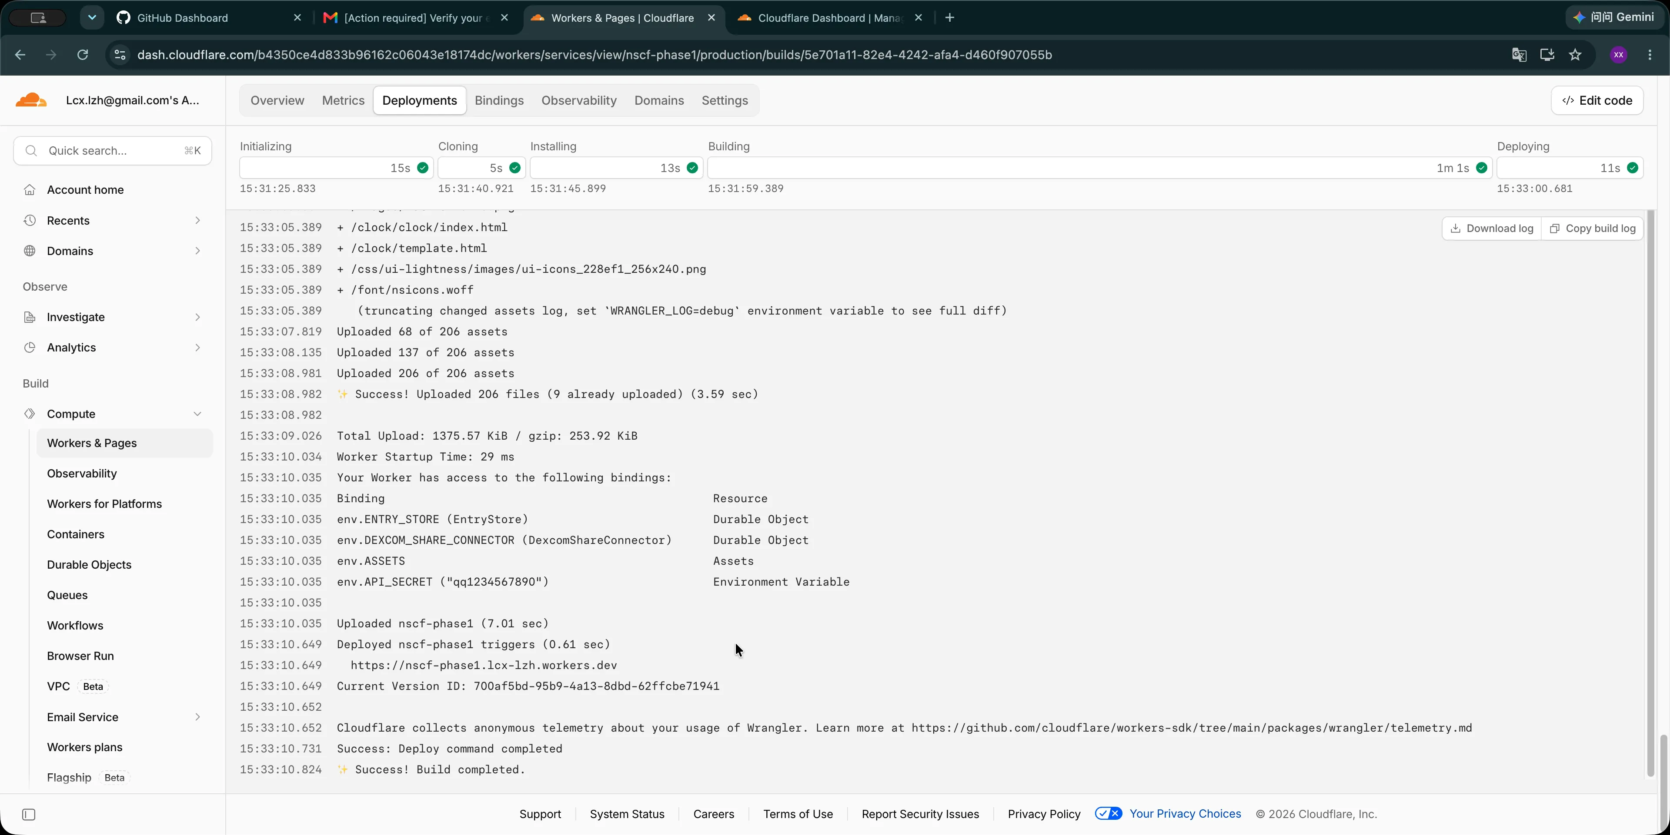1670x835 pixels.
Task: Click the Quick search input field
Action: click(113, 150)
